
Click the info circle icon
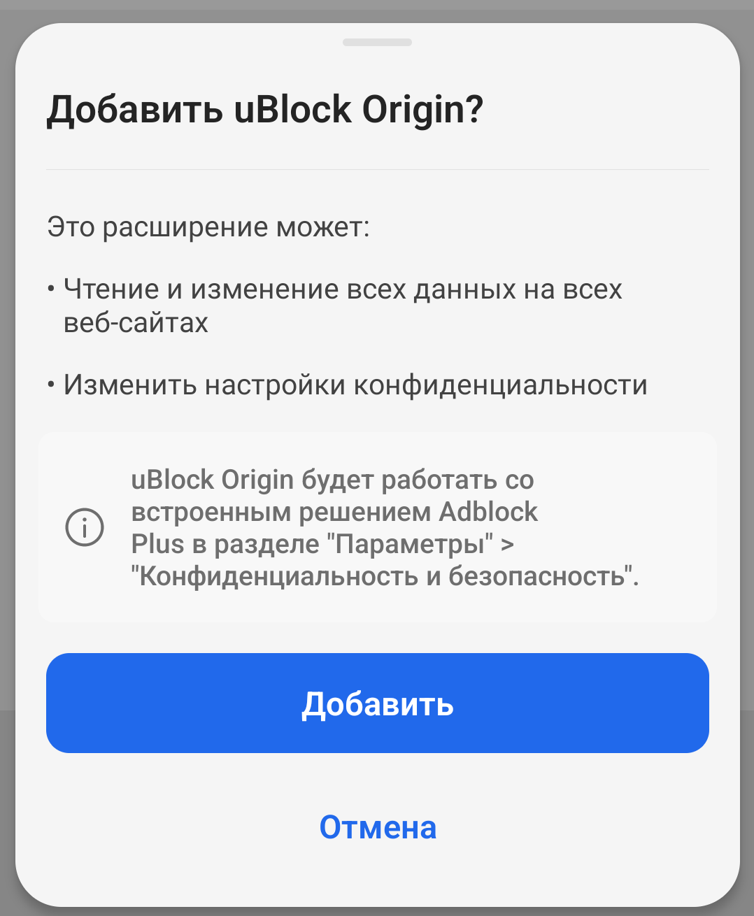(85, 527)
